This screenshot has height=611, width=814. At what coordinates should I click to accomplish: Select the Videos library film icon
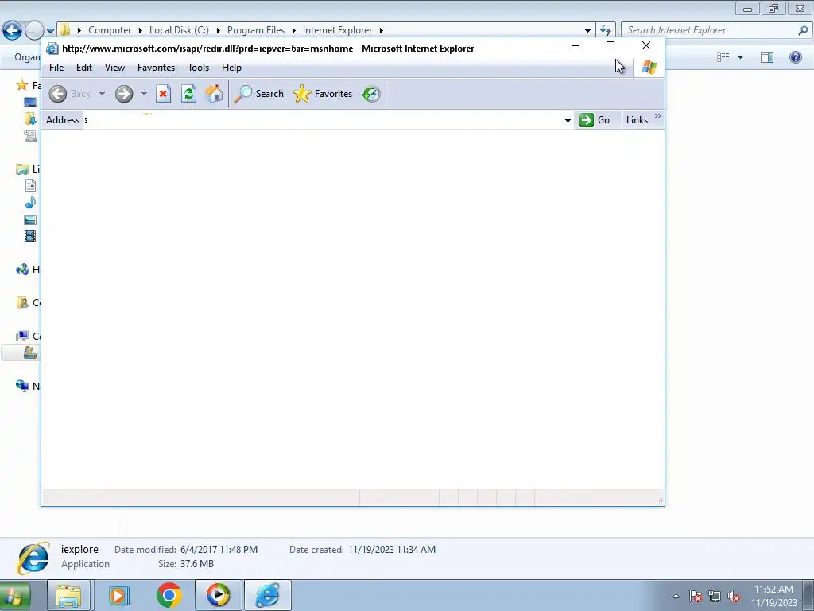(31, 236)
